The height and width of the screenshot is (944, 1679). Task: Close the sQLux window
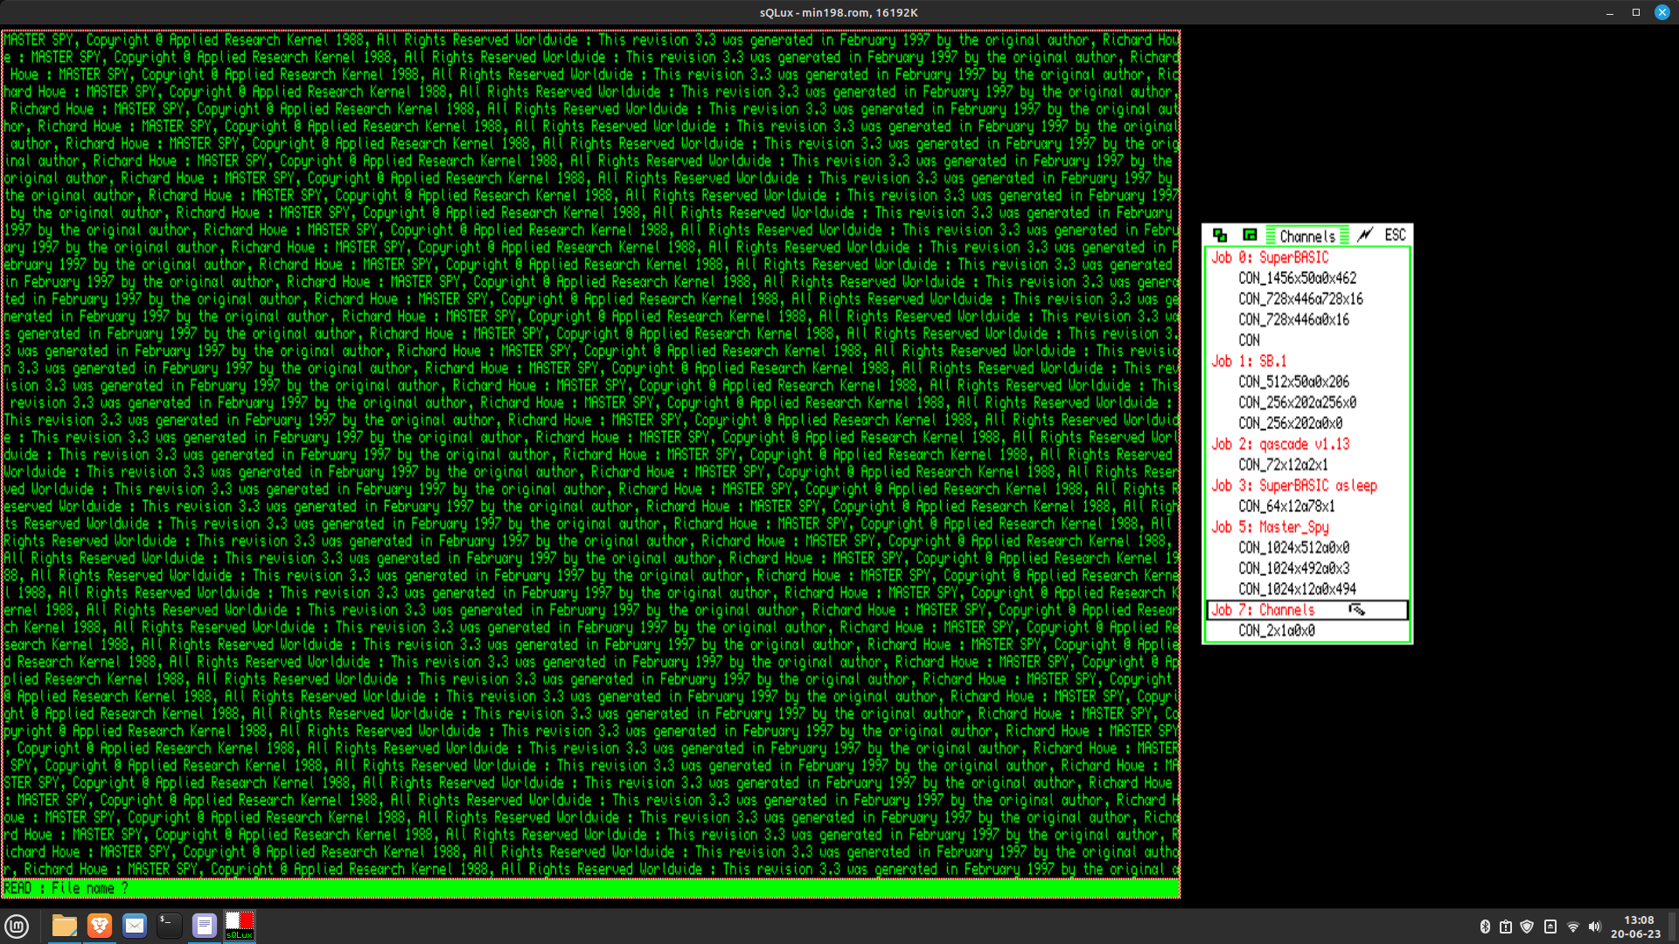pos(1662,12)
